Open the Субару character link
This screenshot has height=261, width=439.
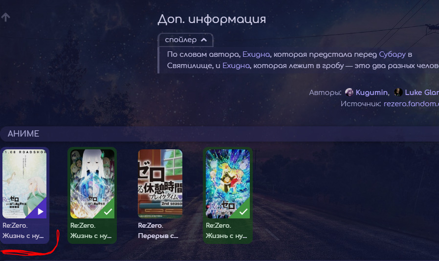(x=392, y=54)
